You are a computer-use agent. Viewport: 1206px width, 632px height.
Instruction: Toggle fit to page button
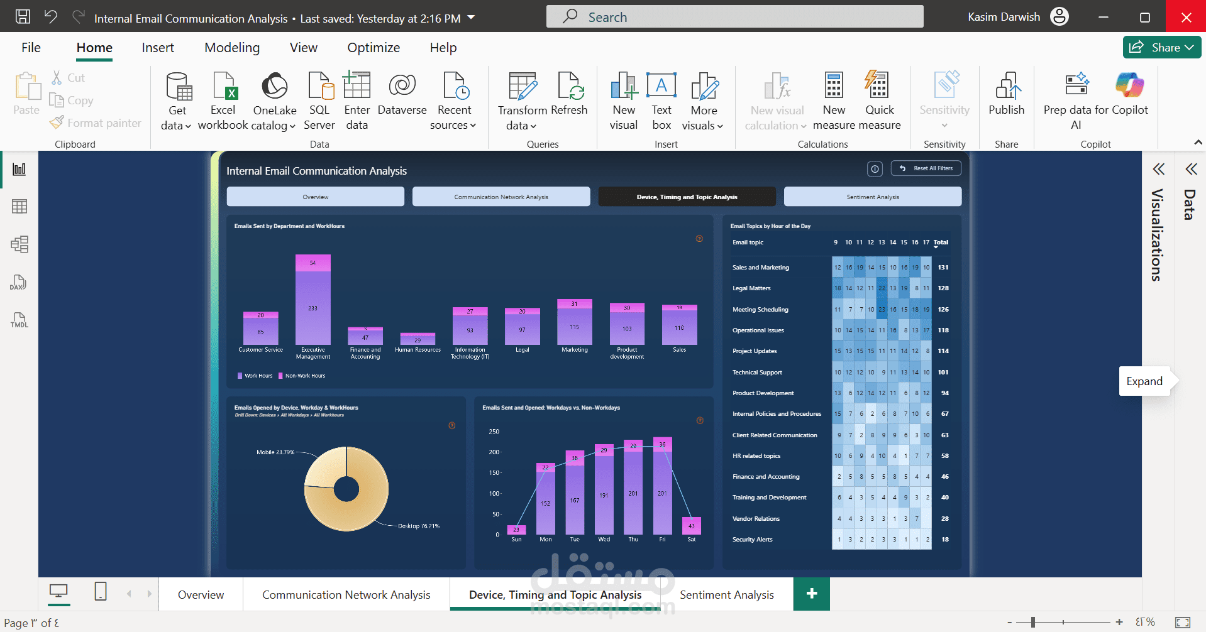[1183, 623]
